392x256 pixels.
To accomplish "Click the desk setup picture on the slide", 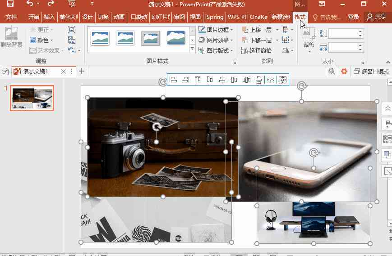I will click(314, 223).
